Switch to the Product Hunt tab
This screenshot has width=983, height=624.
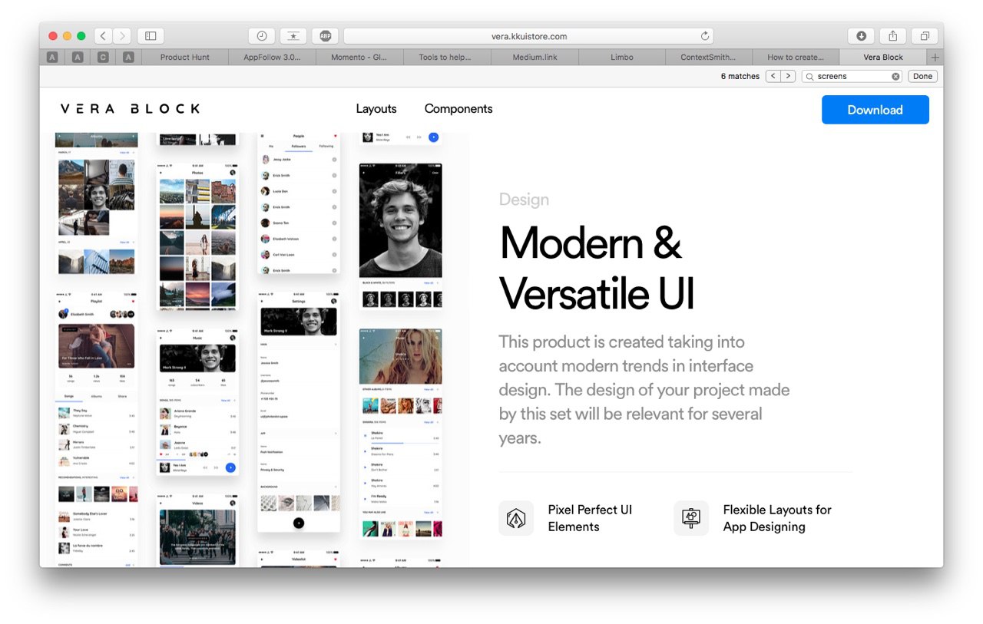coord(184,58)
